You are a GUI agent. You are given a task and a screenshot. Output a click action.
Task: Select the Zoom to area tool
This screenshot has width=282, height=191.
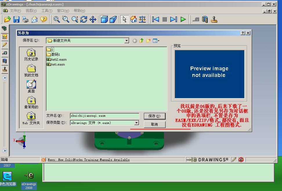point(66,19)
